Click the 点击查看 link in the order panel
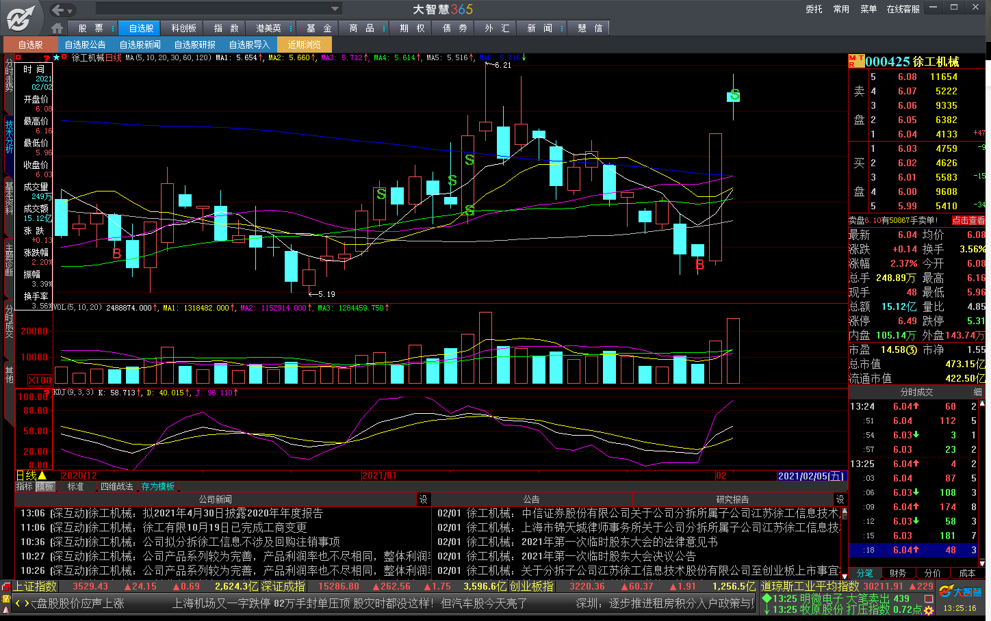This screenshot has height=621, width=991. click(x=968, y=220)
